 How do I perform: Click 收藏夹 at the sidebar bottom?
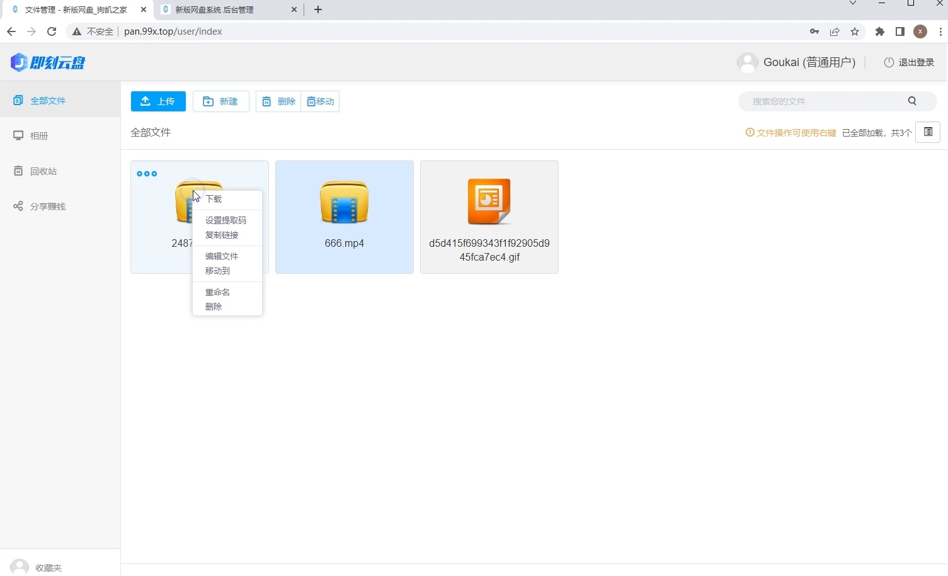click(x=49, y=568)
